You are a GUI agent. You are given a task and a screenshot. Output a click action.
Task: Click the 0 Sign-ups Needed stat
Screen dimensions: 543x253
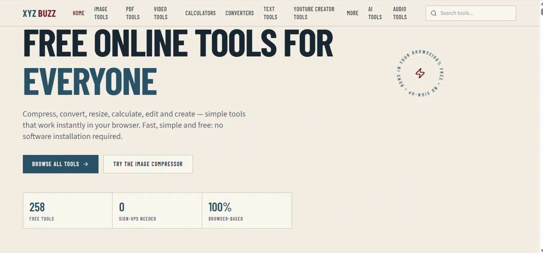pos(157,211)
